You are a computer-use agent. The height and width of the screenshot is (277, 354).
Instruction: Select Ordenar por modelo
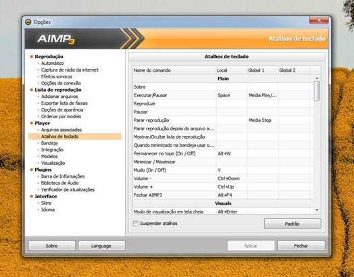pos(61,116)
